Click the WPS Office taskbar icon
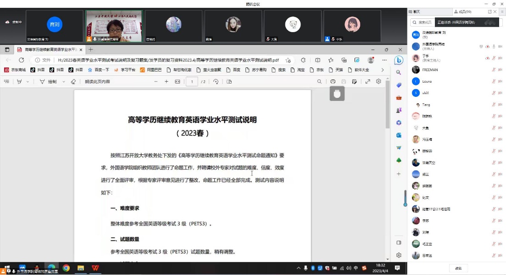The width and height of the screenshot is (506, 275). point(95,268)
